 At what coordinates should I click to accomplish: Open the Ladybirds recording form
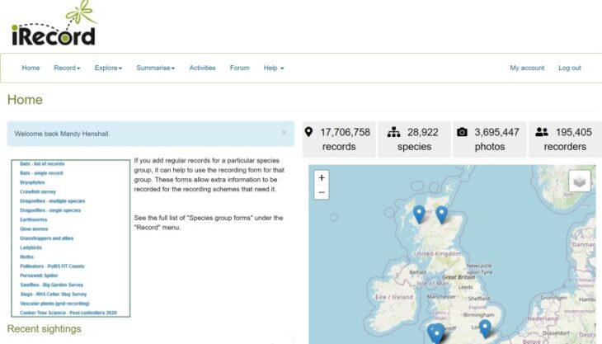[31, 247]
